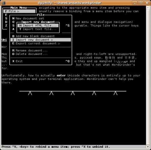Click the middle tab marker on the ruler
This screenshot has width=151, height=150.
pos(73,93)
